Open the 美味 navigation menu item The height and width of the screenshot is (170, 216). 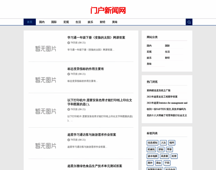pyautogui.click(x=115, y=22)
